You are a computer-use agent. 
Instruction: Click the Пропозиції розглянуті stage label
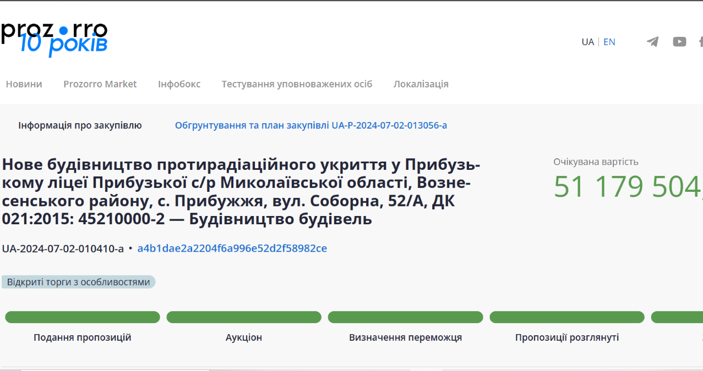point(567,337)
